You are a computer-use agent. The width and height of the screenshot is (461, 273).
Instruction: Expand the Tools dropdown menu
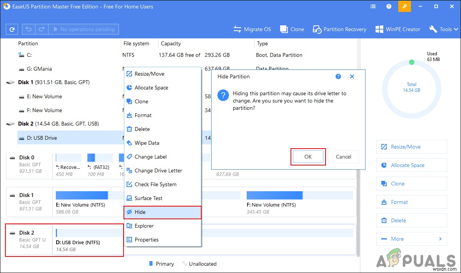click(443, 29)
